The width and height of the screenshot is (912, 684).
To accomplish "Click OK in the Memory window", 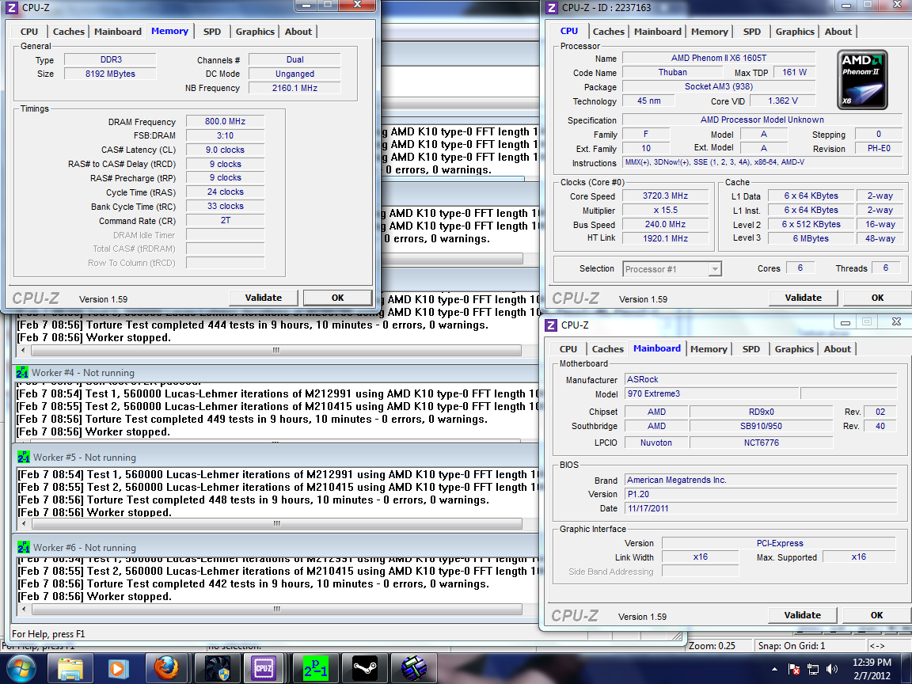I will [338, 298].
